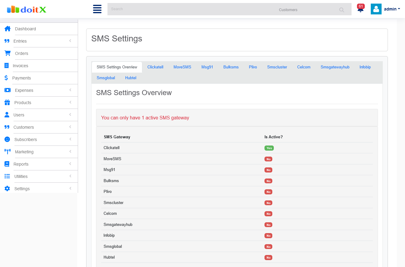Click the Marketing broadcast tower icon
Screen dimensions: 405x267
point(8,152)
